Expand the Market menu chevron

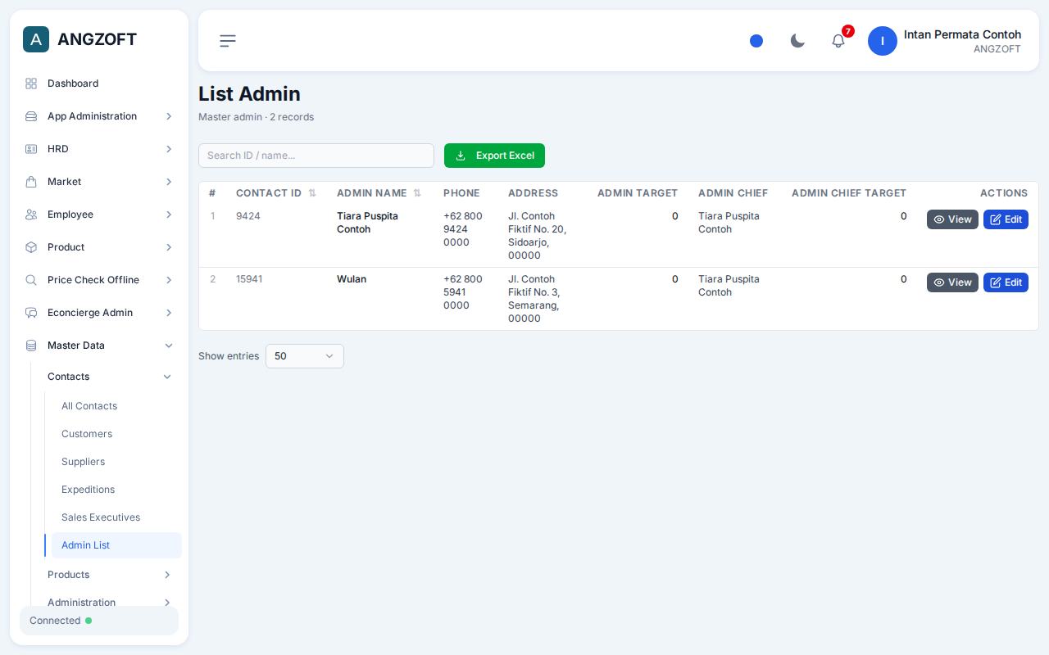(x=169, y=182)
